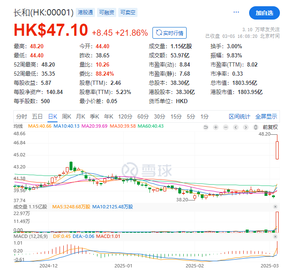
Task: Click the volume MA5:3248.68万股 label
Action: coord(71,207)
